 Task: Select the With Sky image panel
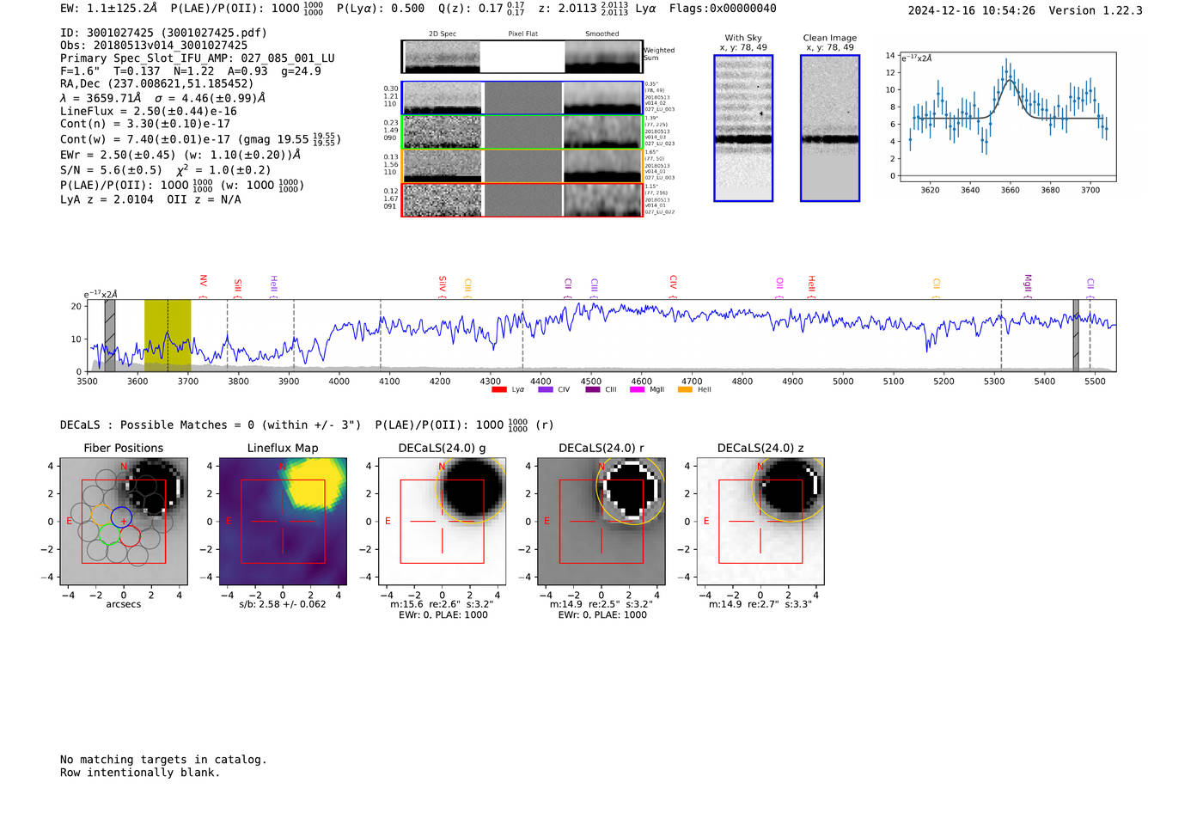tap(743, 128)
